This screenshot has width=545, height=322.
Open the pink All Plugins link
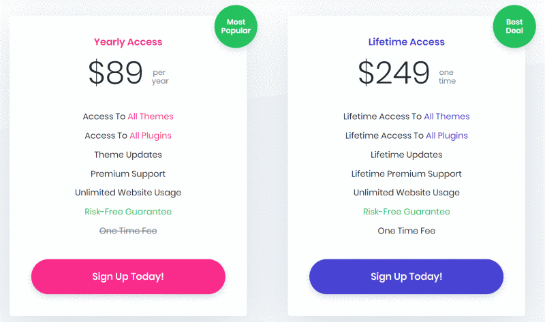(151, 136)
